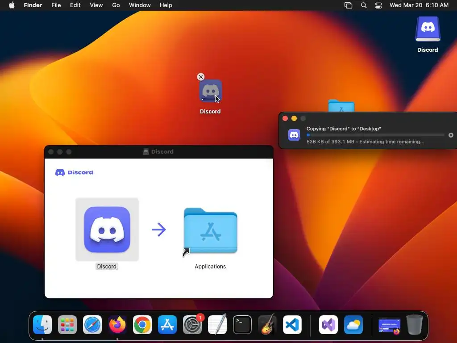Open the Finder menu

point(33,5)
